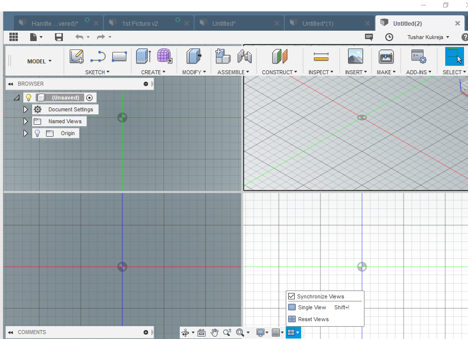This screenshot has width=468, height=339.
Task: Select the Line sketch tool
Action: tap(98, 56)
